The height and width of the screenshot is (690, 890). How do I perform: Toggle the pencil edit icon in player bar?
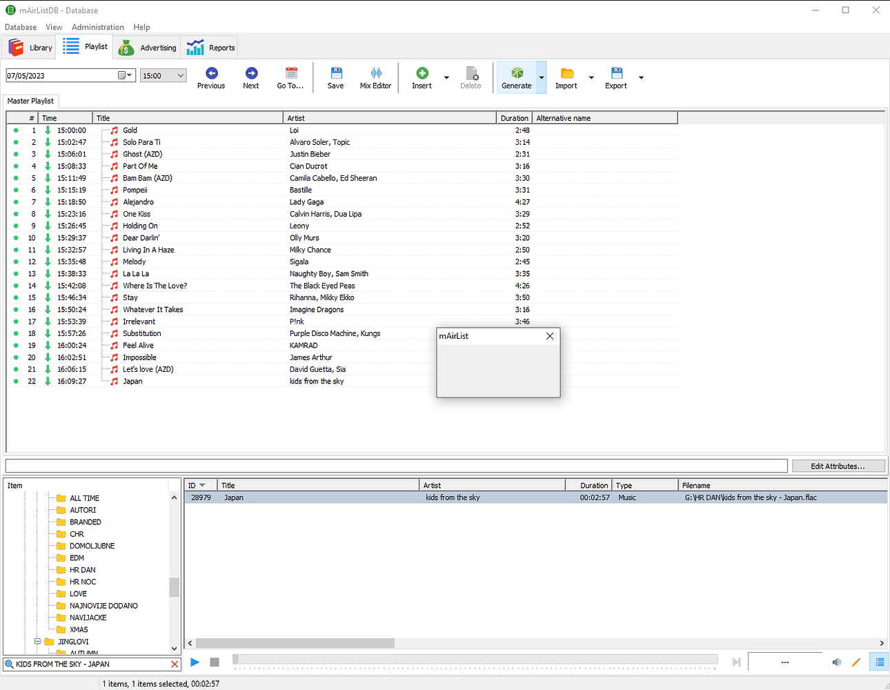[x=856, y=662]
